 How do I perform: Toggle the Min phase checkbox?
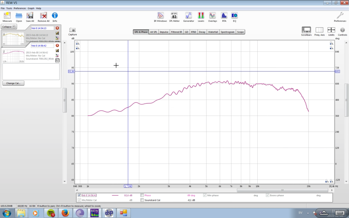[x=205, y=195]
